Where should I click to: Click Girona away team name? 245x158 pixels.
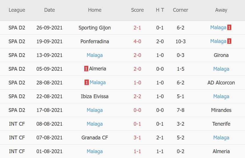click(221, 55)
